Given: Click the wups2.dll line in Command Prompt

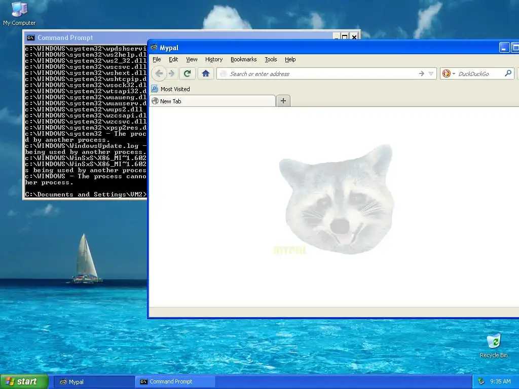Looking at the screenshot, I should [x=84, y=109].
